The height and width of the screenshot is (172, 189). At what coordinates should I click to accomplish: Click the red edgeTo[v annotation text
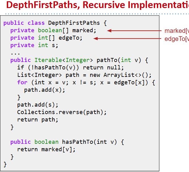pyautogui.click(x=176, y=38)
